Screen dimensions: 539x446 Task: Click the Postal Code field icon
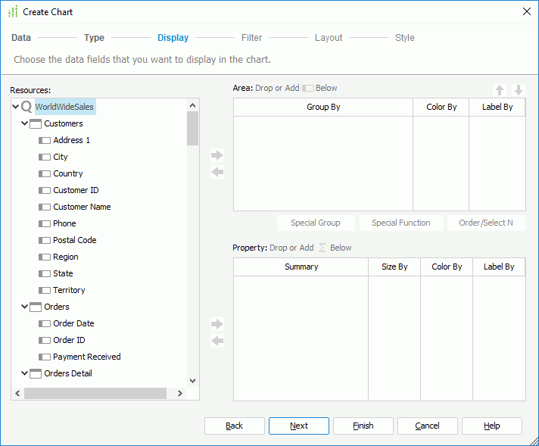(x=45, y=240)
